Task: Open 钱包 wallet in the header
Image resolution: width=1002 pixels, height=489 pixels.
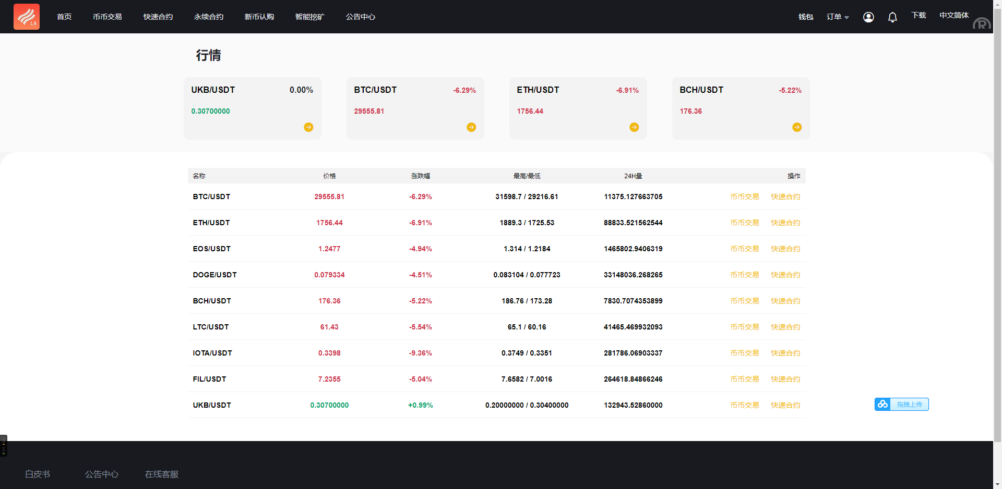Action: [x=806, y=17]
